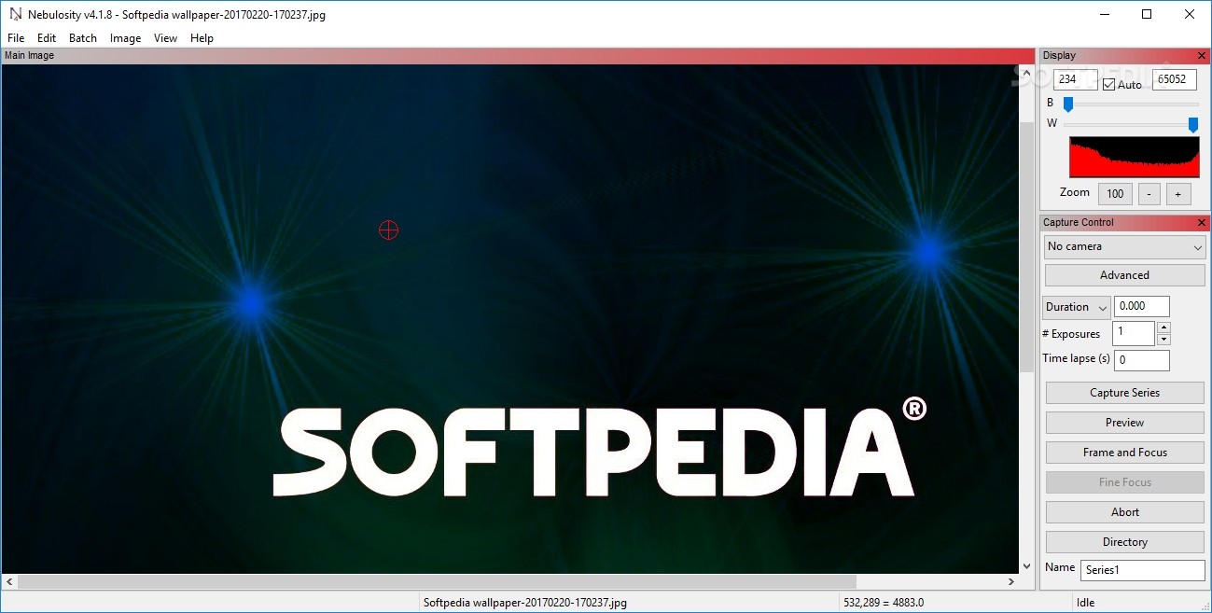Open the Help menu
1212x613 pixels.
[x=202, y=38]
